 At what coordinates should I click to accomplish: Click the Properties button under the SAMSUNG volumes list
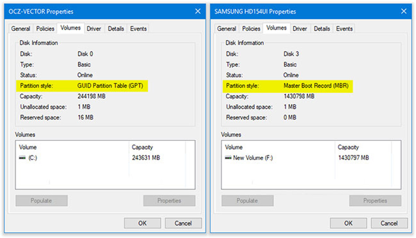pyautogui.click(x=375, y=201)
